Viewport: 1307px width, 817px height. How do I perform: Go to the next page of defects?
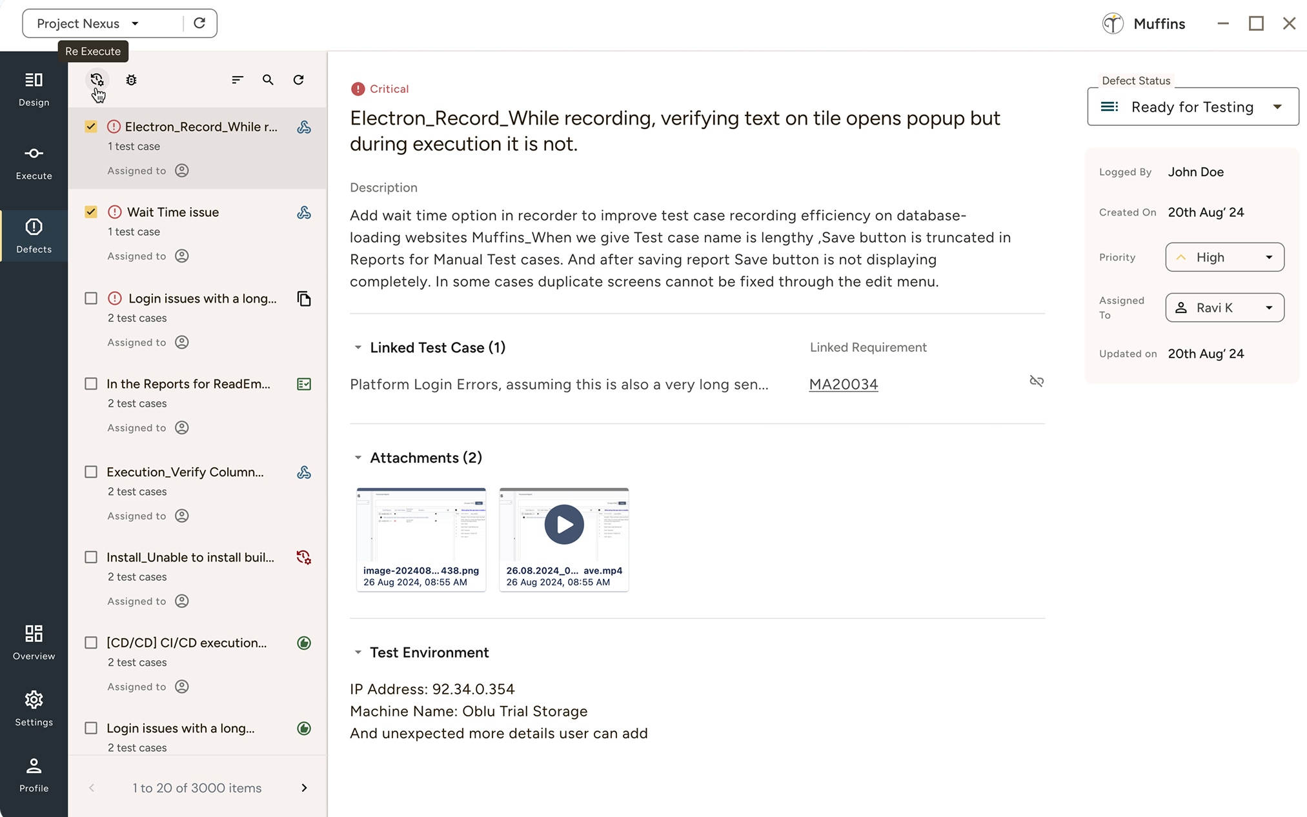coord(303,787)
